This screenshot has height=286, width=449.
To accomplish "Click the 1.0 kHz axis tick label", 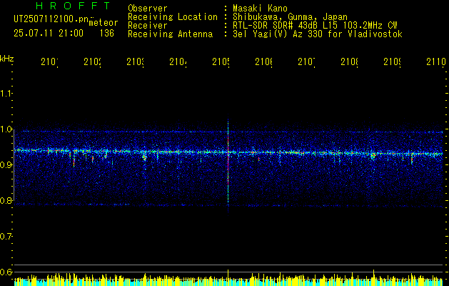I will click(6, 129).
